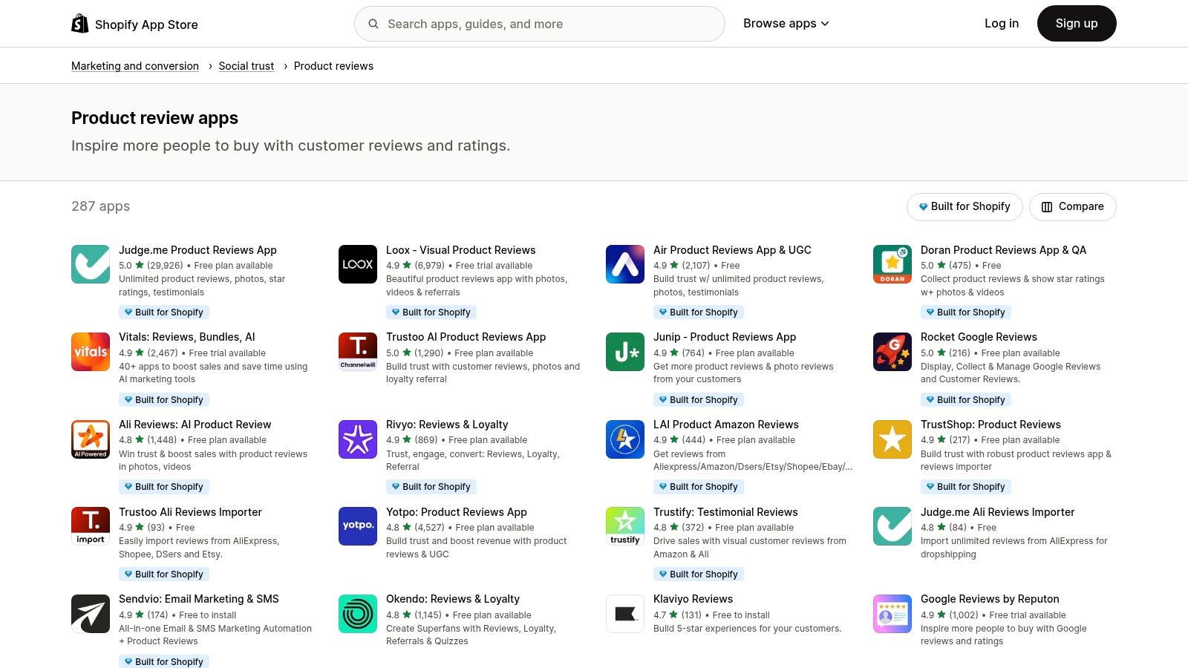Image resolution: width=1188 pixels, height=668 pixels.
Task: Open Rivyo: Reviews & Loyalty link
Action: (x=447, y=425)
